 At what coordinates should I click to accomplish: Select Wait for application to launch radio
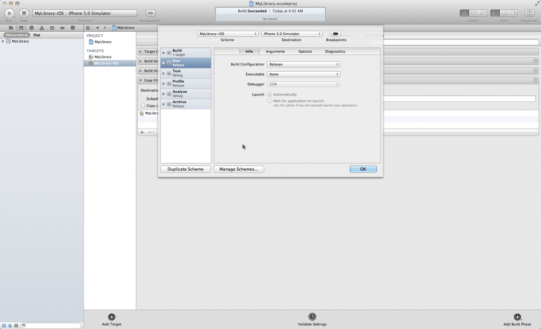tap(270, 101)
